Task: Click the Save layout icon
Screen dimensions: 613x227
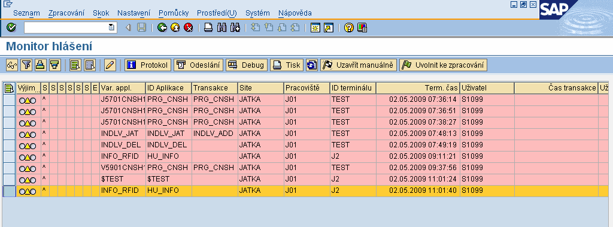Action: pyautogui.click(x=90, y=65)
